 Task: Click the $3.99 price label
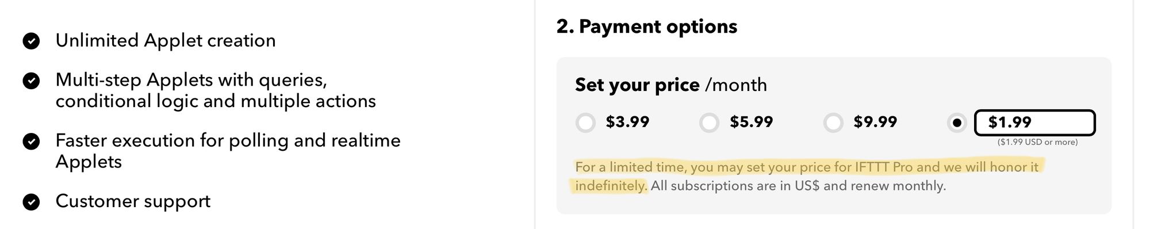click(x=627, y=122)
